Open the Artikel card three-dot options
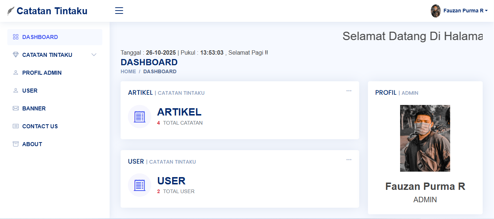This screenshot has width=494, height=219. (x=349, y=91)
